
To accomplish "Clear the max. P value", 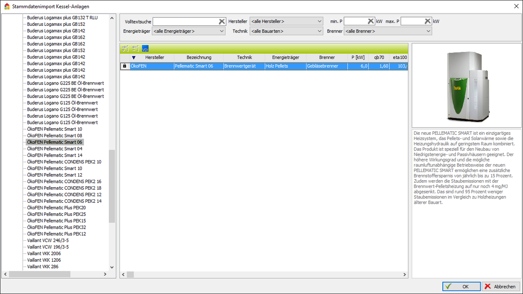I will point(427,21).
